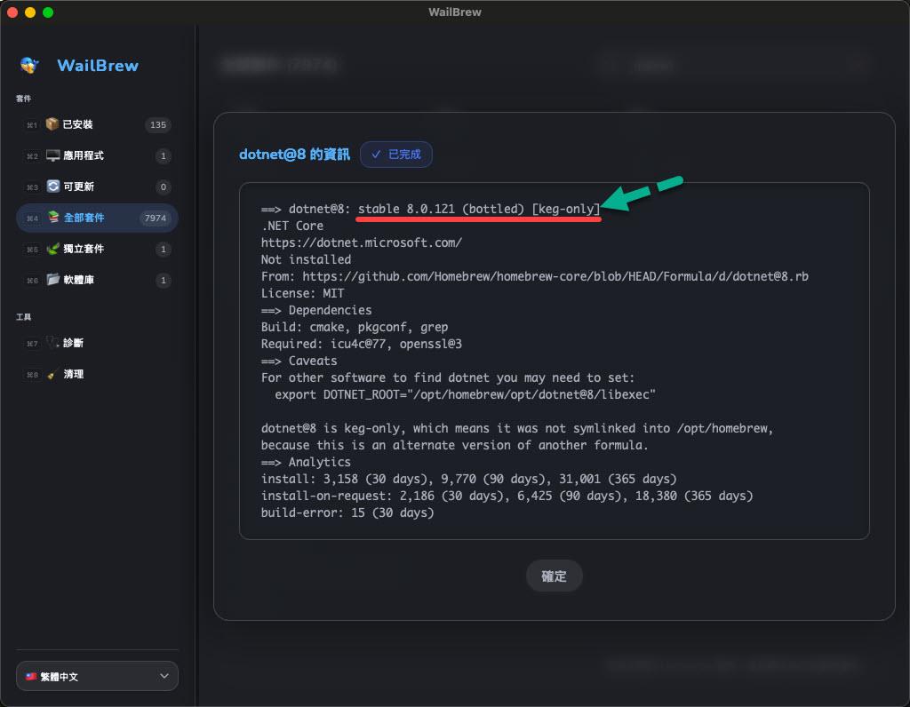Image resolution: width=910 pixels, height=707 pixels.
Task: Click the box icon beside 已安裝
Action: pyautogui.click(x=52, y=124)
